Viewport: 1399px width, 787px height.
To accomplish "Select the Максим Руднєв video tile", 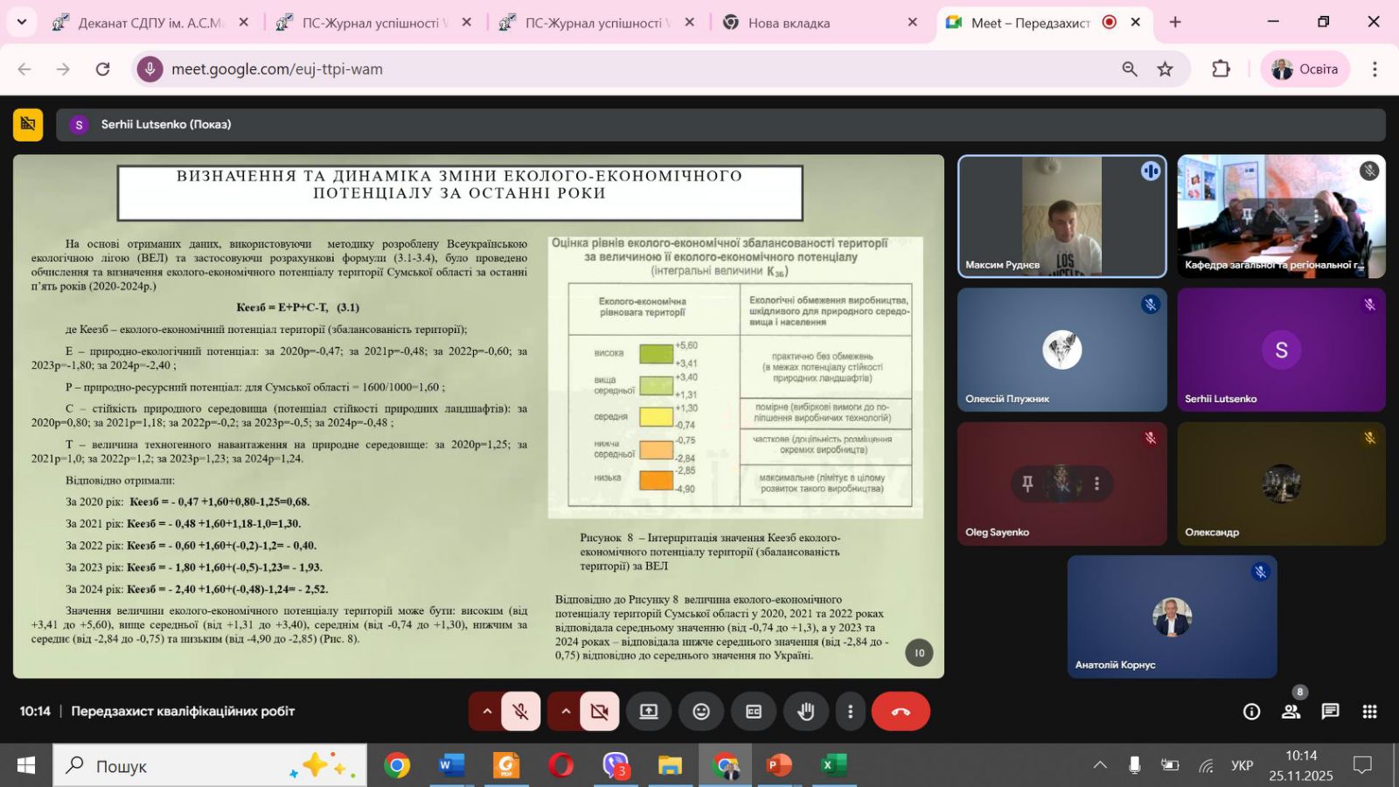I will point(1061,216).
